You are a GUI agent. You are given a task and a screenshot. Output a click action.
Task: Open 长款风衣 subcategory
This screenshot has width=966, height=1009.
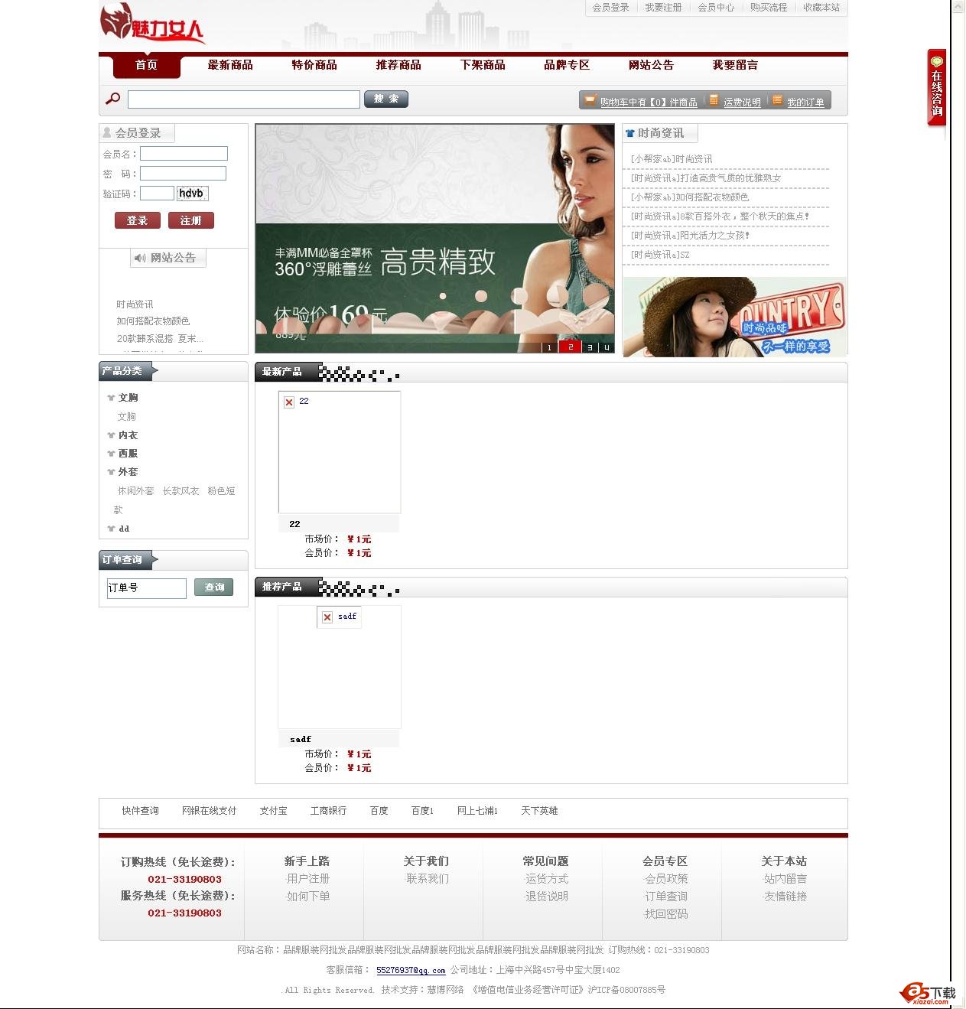(181, 491)
